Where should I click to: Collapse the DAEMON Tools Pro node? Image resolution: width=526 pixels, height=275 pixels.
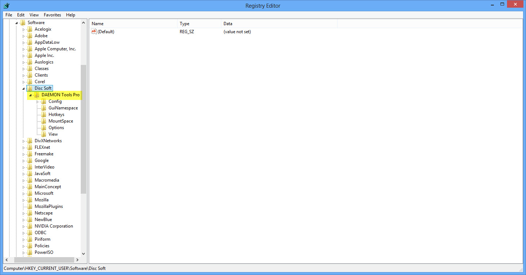(x=31, y=95)
